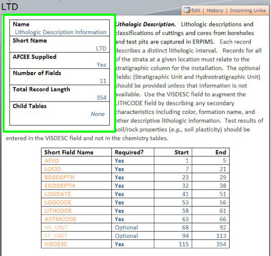Viewport: 271px width, 256px height.
Task: Click the Edit link in toolbar
Action: [196, 10]
